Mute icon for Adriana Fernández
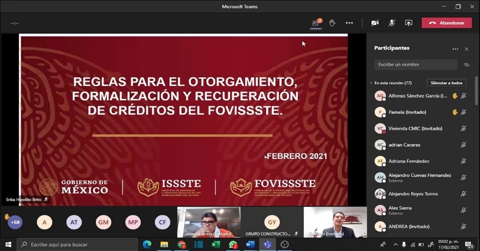 [x=464, y=161]
